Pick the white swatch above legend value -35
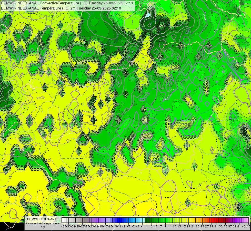 click(x=63, y=220)
